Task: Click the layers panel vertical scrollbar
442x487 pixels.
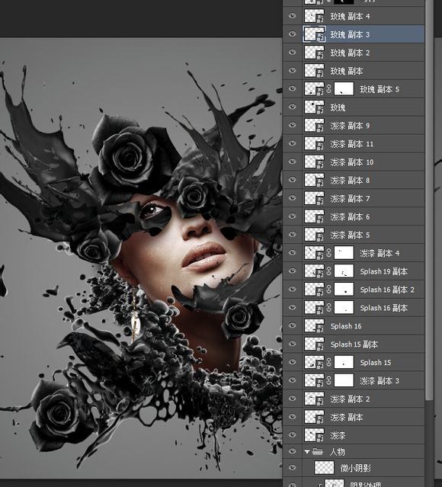Action: 429,199
